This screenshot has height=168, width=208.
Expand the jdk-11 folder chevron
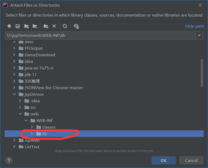[x=14, y=74]
